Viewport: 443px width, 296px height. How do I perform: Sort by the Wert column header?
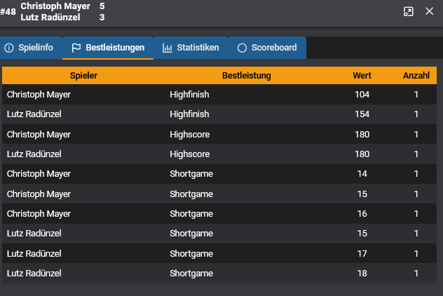[362, 75]
